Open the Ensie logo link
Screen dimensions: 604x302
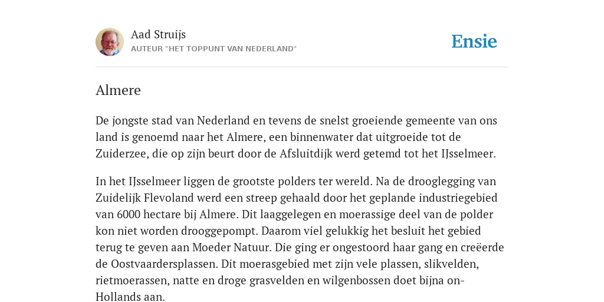[474, 42]
